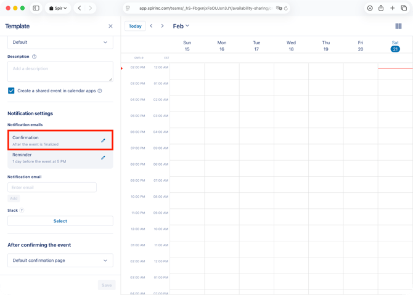Go to next week in calendar
Viewport: 413px width, 295px height.
click(163, 26)
